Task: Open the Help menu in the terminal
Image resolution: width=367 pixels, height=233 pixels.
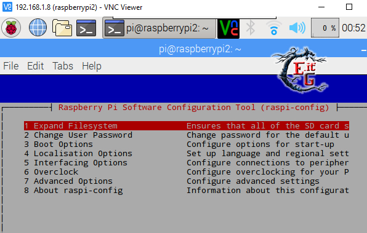Action: pos(92,66)
